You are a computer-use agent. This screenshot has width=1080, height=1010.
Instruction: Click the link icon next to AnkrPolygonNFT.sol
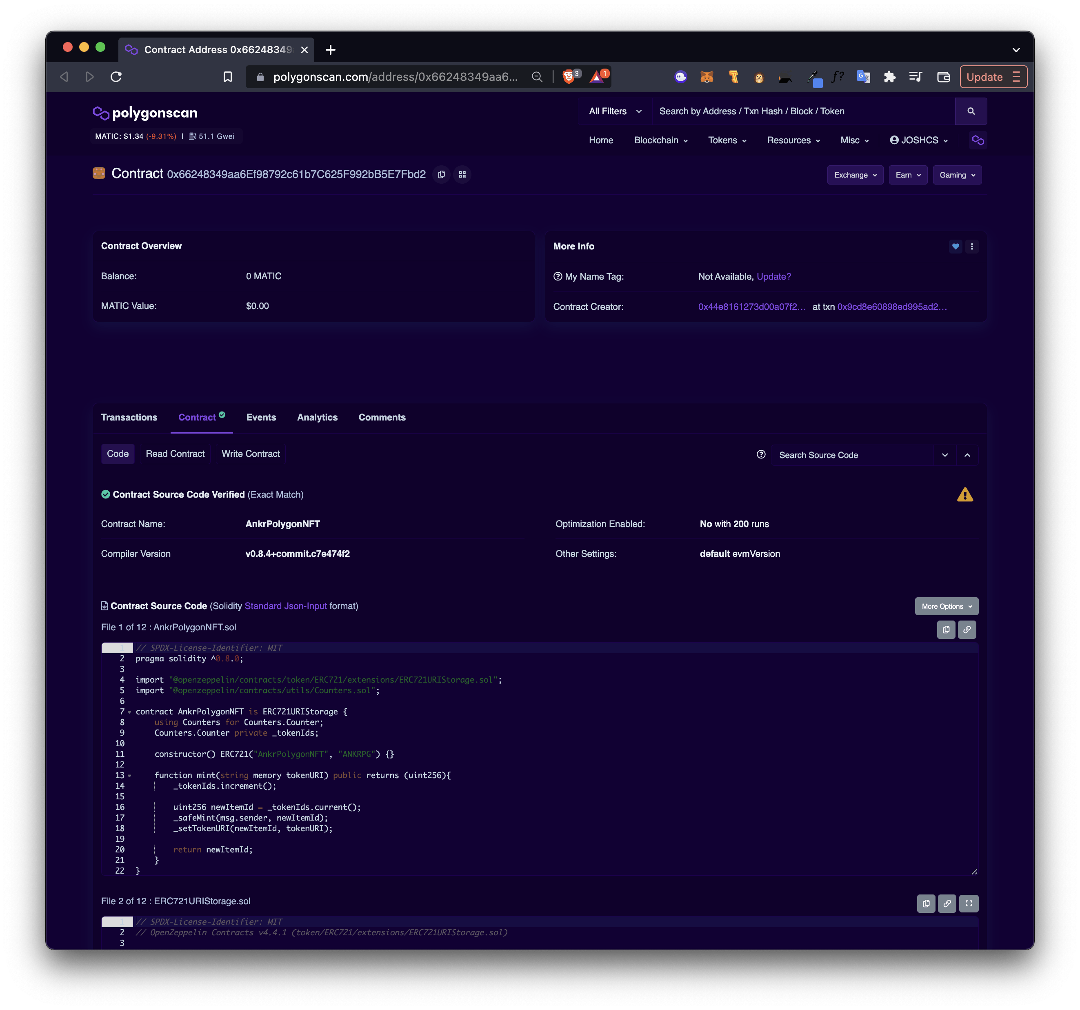tap(967, 628)
